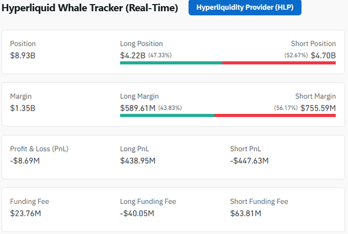Click the red short segment of the position bar
This screenshot has width=348, height=234.
(279, 63)
